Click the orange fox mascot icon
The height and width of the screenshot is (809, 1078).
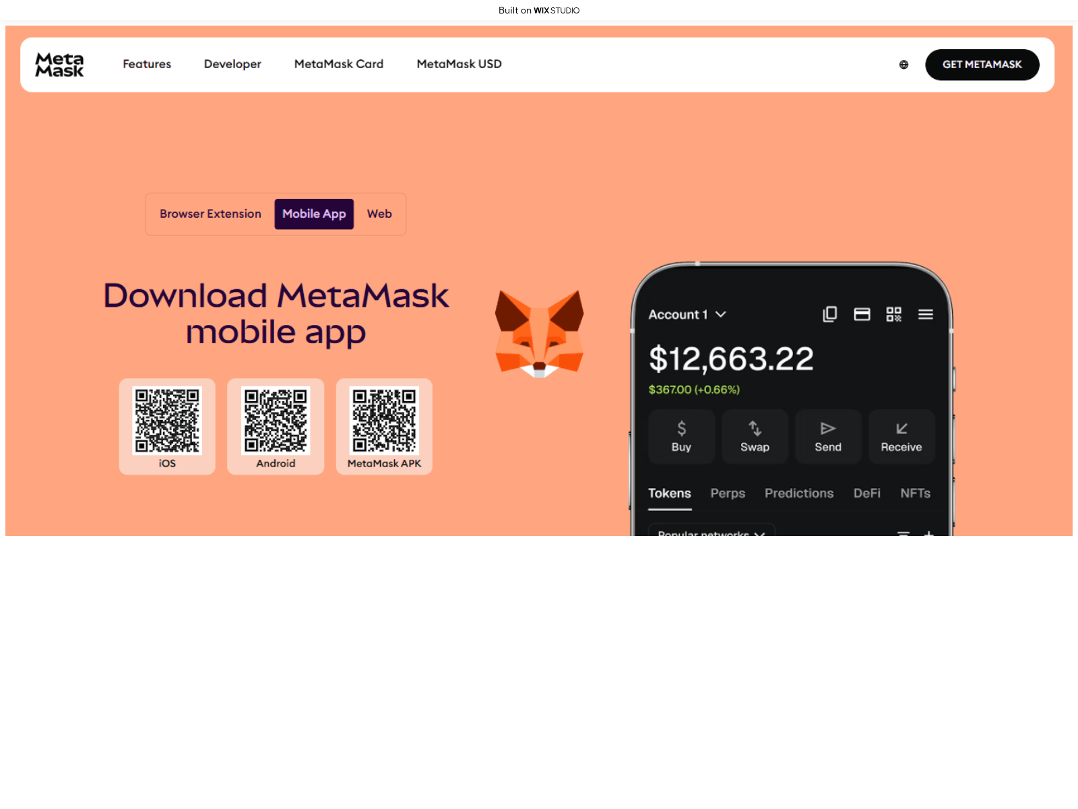(x=539, y=333)
